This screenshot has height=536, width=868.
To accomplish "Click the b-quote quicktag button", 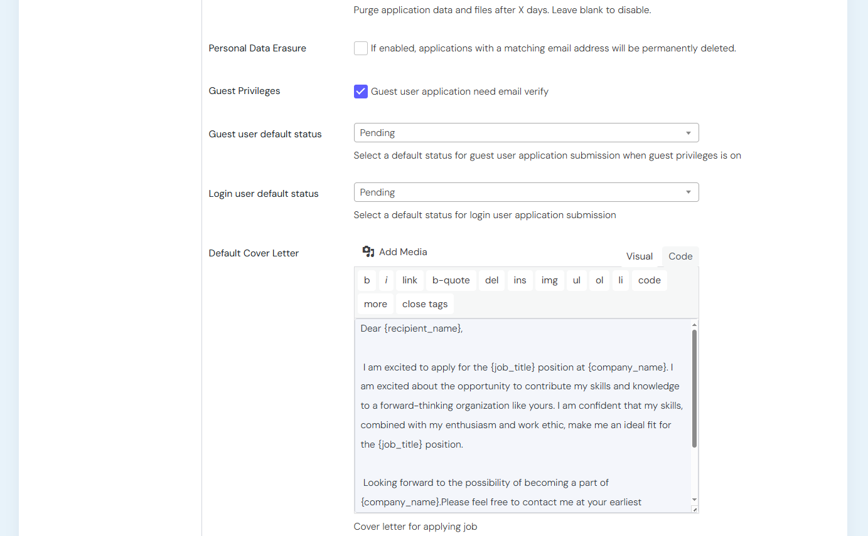I will 451,280.
